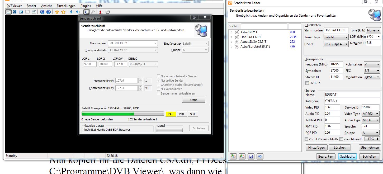Click the 'Bearb. Fav.' button
The image size is (383, 174).
[x=326, y=157]
